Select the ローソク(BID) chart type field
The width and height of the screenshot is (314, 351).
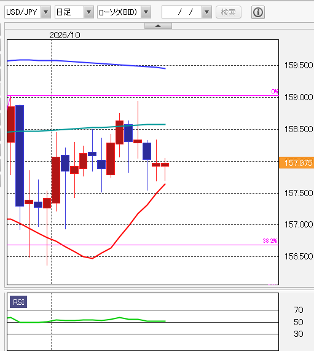click(x=119, y=12)
